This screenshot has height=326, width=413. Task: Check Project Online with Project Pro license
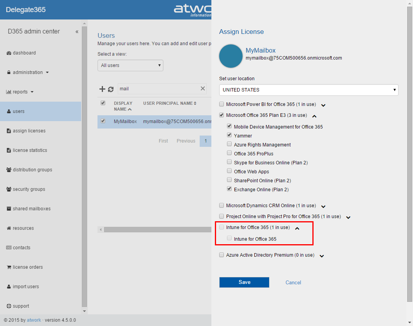222,216
